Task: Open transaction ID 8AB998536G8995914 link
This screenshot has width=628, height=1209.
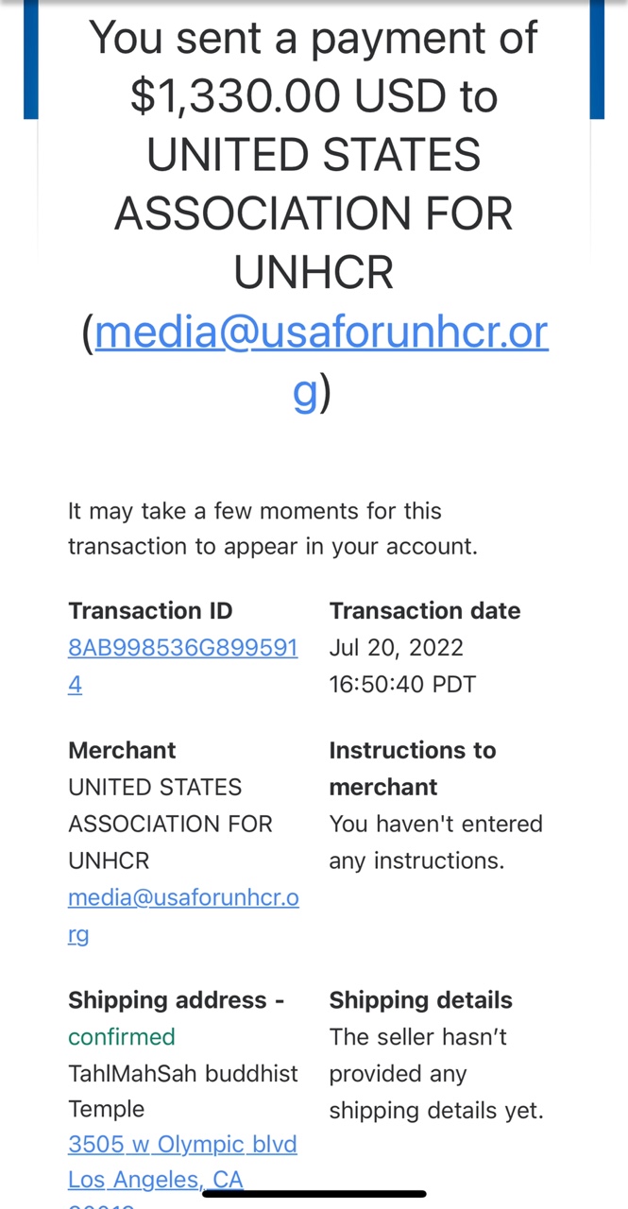Action: (182, 648)
